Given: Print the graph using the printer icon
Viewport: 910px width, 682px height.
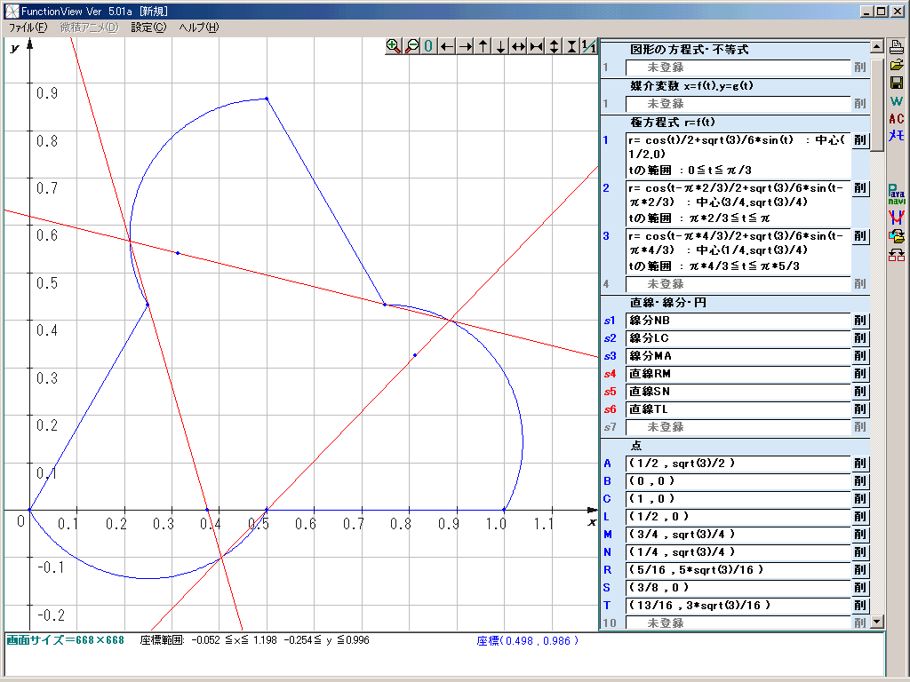Looking at the screenshot, I should 897,48.
